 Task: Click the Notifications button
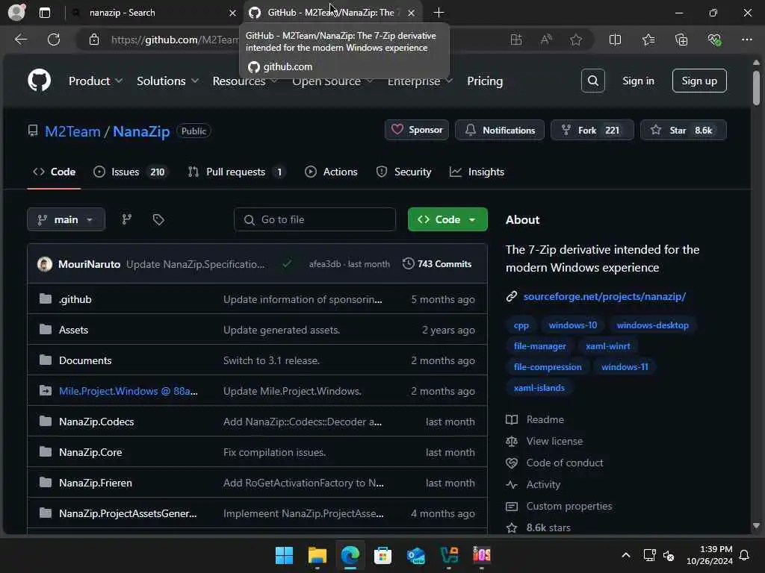tap(500, 130)
